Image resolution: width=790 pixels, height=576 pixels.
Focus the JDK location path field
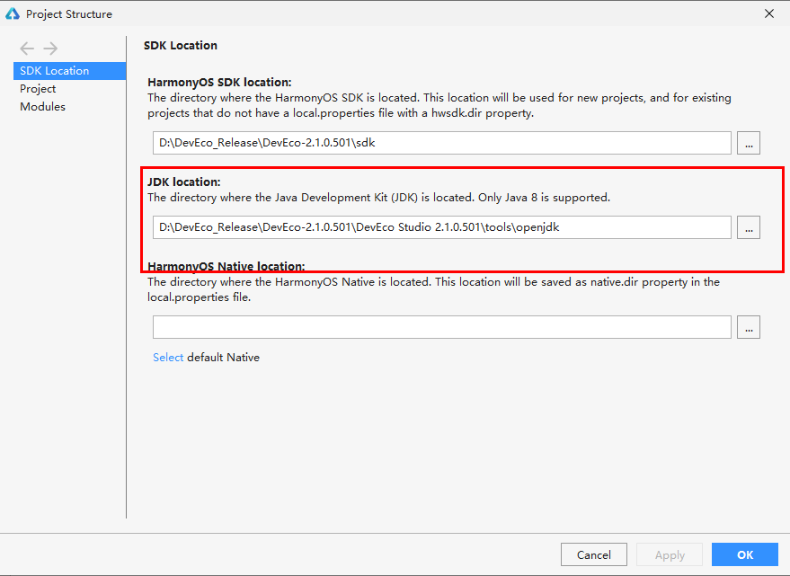click(442, 227)
